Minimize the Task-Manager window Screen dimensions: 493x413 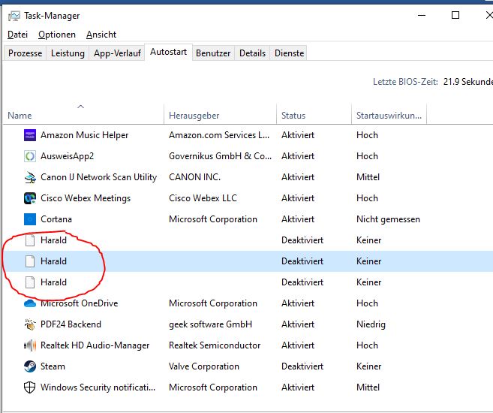[x=422, y=15]
